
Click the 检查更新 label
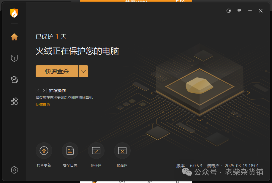pos(44,165)
